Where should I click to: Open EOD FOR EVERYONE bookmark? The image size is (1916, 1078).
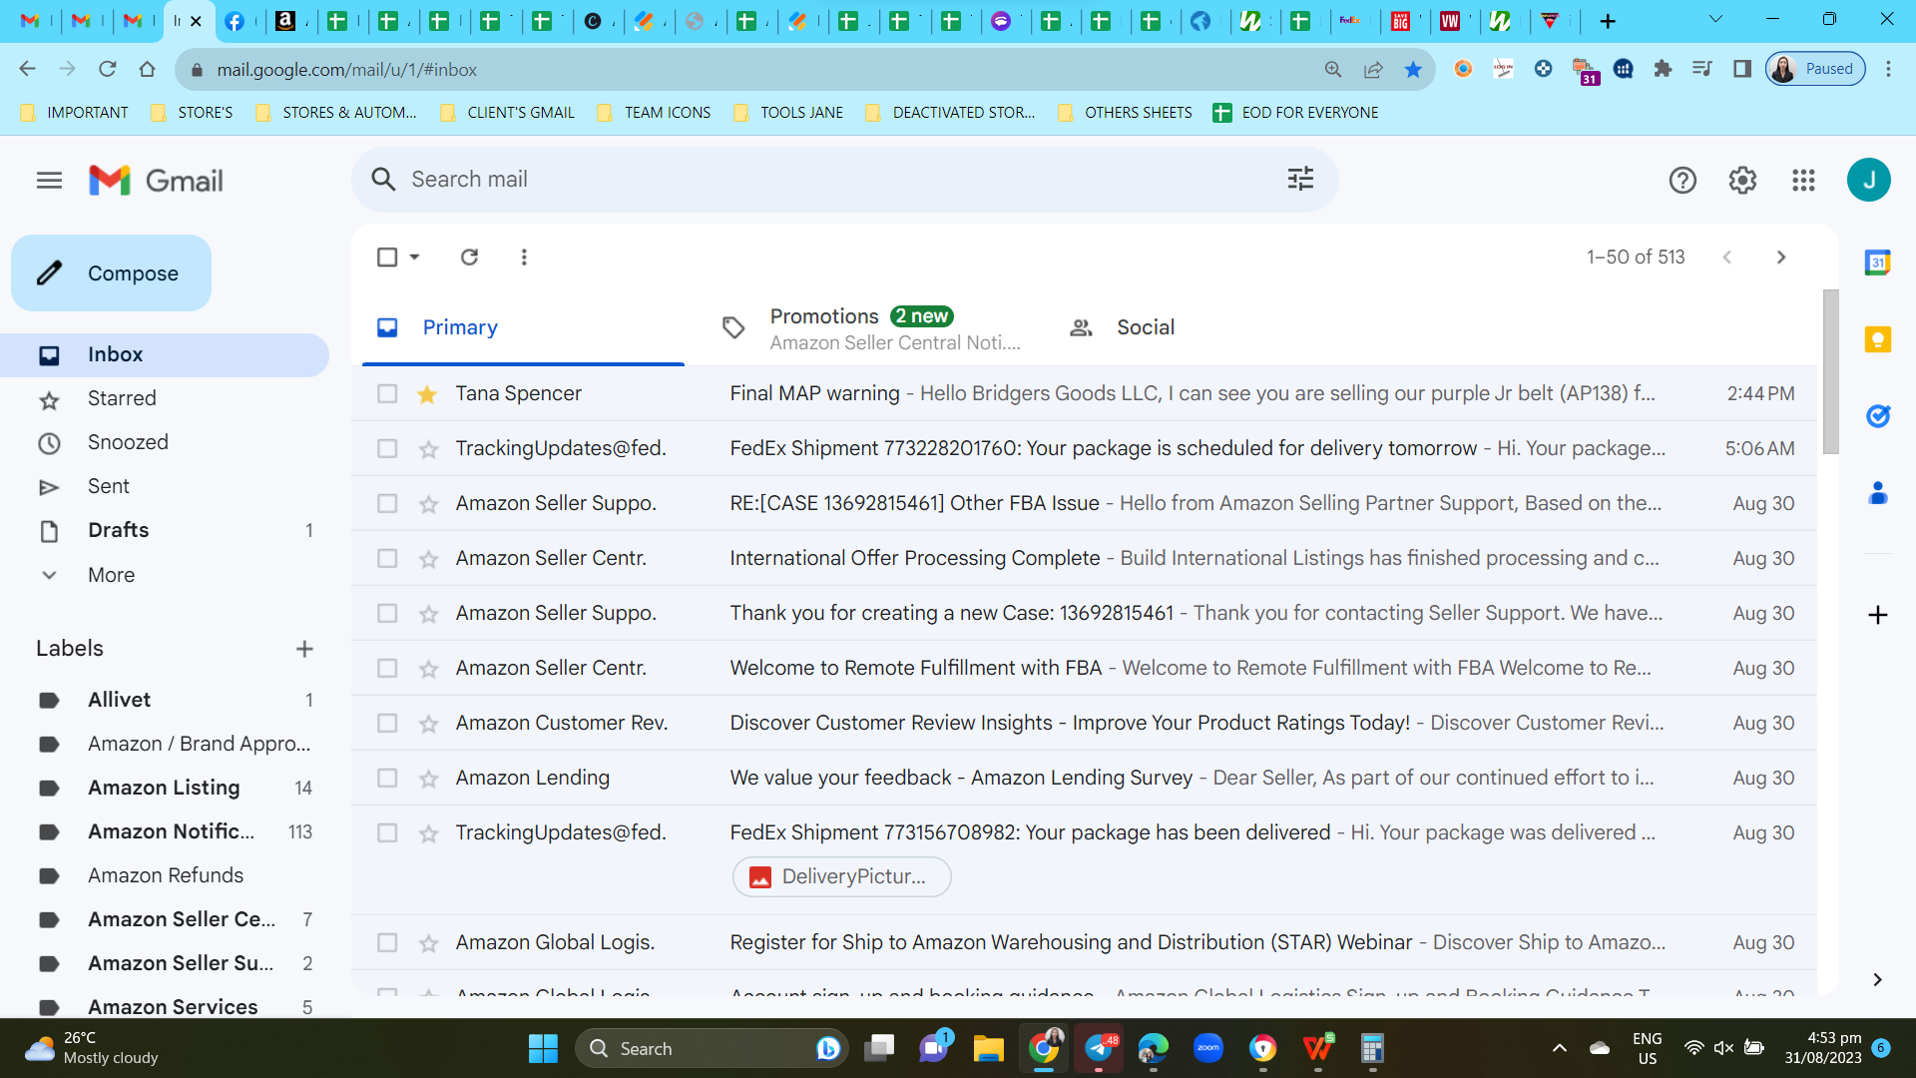coord(1296,113)
